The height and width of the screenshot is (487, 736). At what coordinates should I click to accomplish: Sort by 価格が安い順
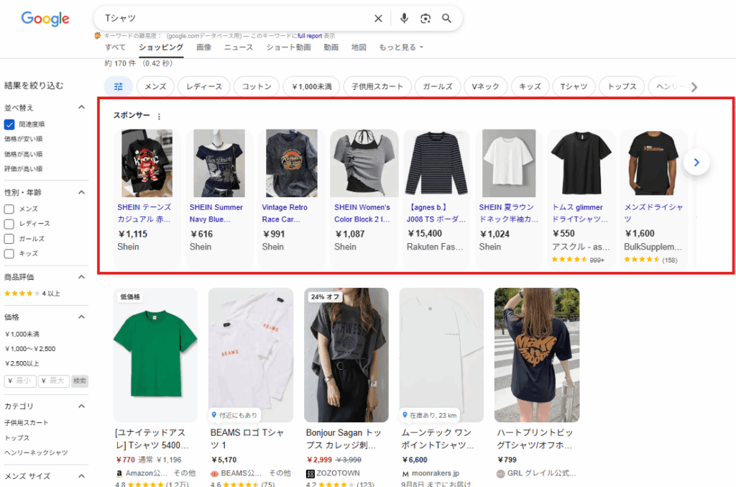[x=24, y=139]
